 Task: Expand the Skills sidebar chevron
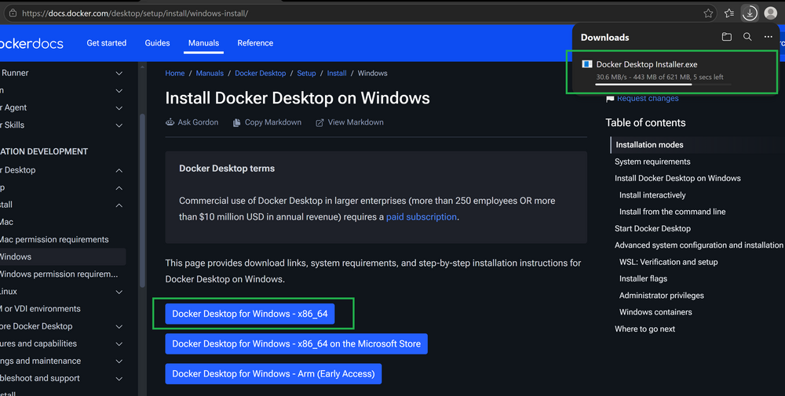[119, 125]
